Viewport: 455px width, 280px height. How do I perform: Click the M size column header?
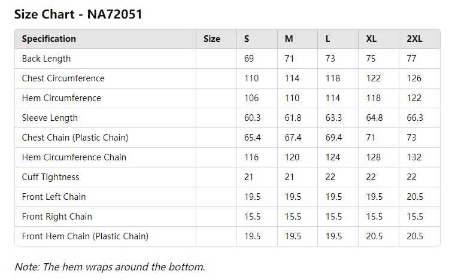tap(289, 39)
